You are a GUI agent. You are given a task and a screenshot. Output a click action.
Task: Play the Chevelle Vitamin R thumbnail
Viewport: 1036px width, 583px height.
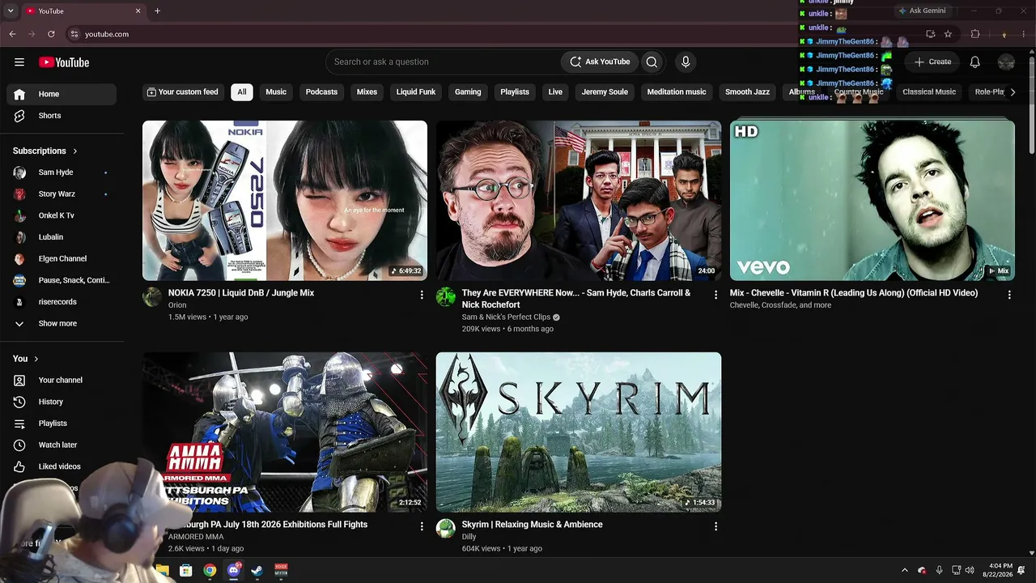click(x=873, y=200)
